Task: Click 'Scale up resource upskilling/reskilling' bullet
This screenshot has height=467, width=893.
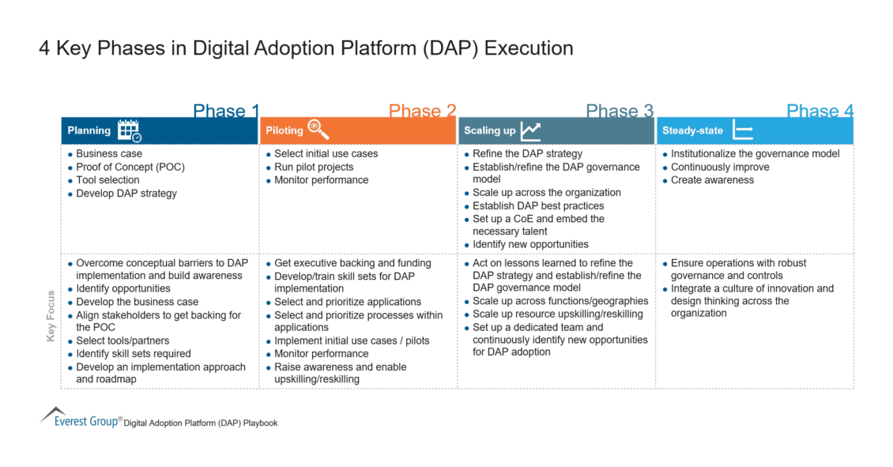Action: click(x=558, y=314)
